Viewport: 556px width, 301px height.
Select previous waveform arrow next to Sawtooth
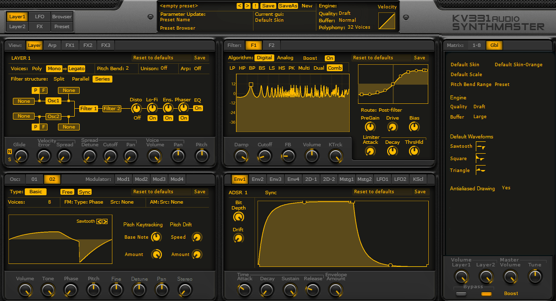click(99, 221)
